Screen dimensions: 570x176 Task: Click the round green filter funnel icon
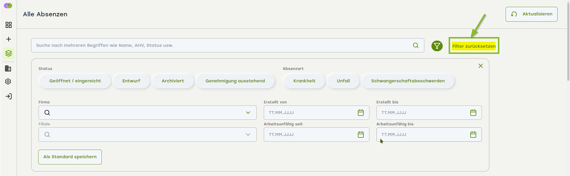[437, 46]
